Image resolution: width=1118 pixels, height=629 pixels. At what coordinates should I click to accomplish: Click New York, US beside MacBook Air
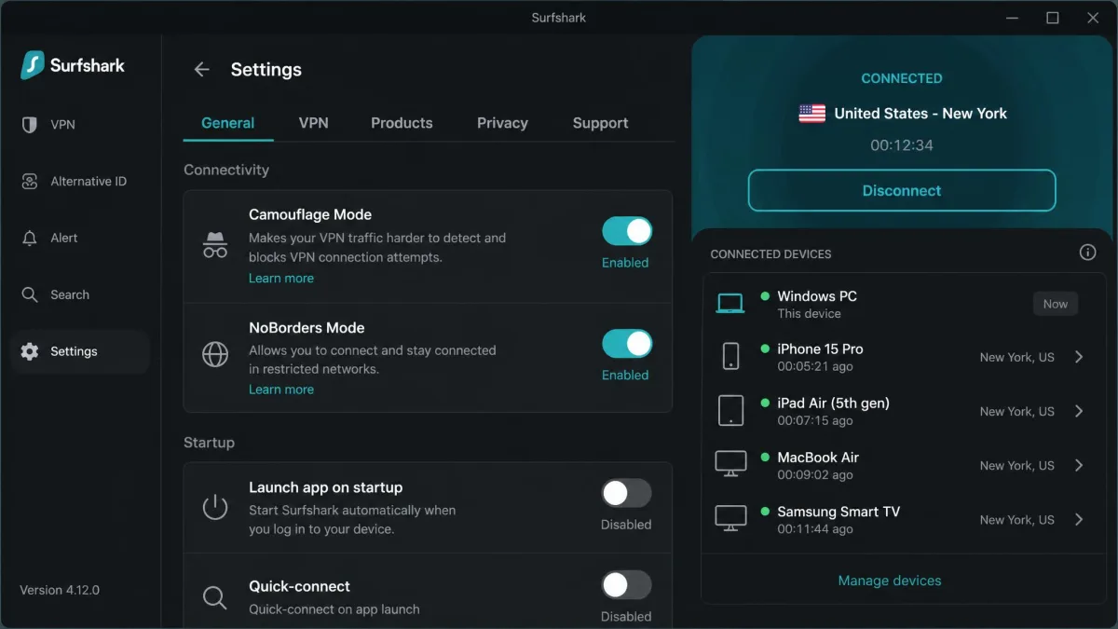pos(1017,465)
